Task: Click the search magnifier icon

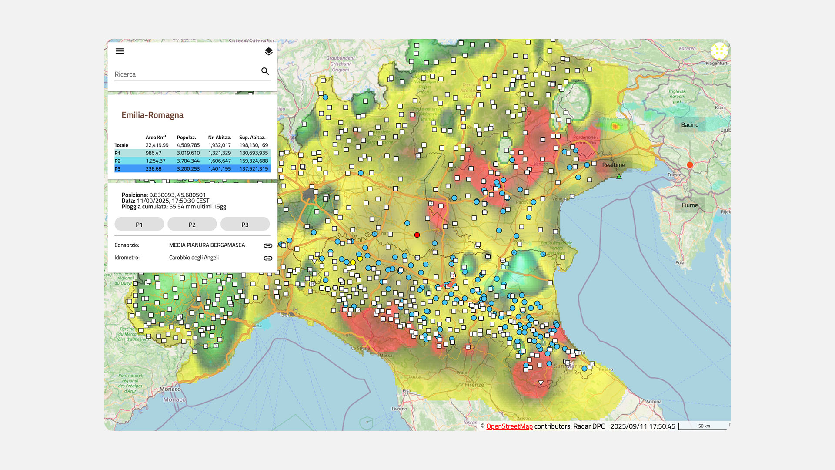Action: coord(265,71)
